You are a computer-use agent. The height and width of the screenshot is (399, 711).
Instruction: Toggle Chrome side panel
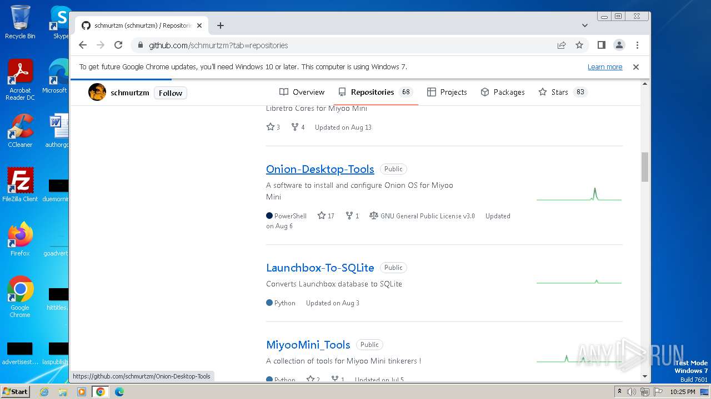click(601, 45)
